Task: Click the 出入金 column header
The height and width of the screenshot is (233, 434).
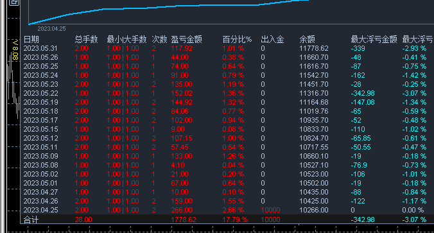Action: click(x=272, y=39)
